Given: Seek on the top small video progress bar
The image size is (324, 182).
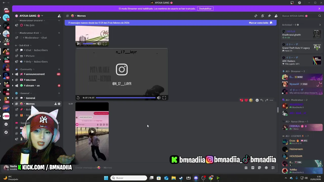Looking at the screenshot, I should (x=89, y=44).
